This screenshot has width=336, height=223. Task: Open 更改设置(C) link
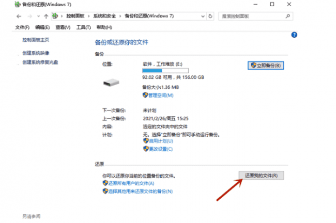(161, 149)
